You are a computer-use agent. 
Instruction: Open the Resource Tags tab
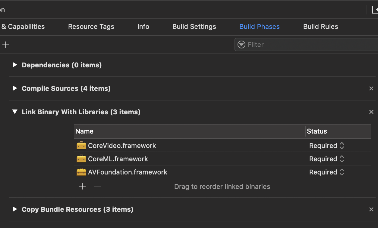(x=91, y=26)
